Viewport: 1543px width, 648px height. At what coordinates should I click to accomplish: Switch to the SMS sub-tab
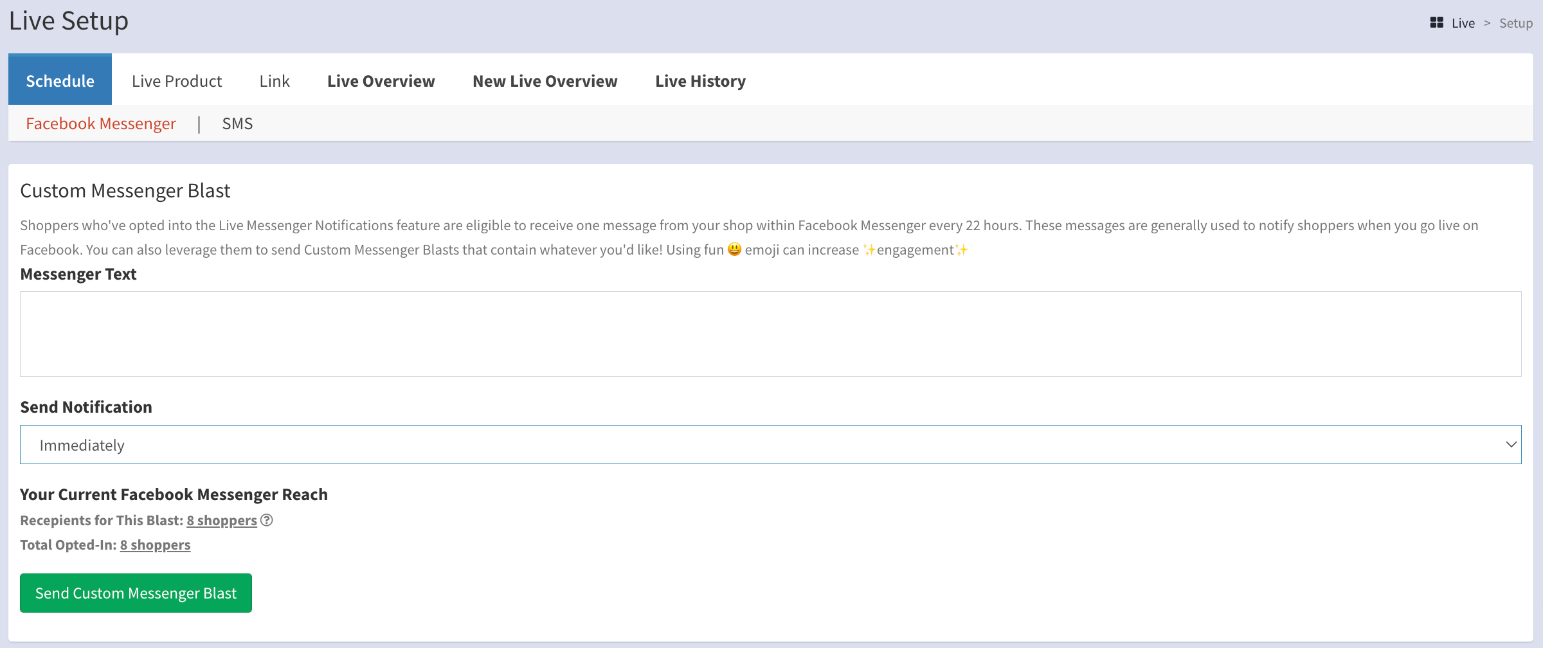[237, 123]
